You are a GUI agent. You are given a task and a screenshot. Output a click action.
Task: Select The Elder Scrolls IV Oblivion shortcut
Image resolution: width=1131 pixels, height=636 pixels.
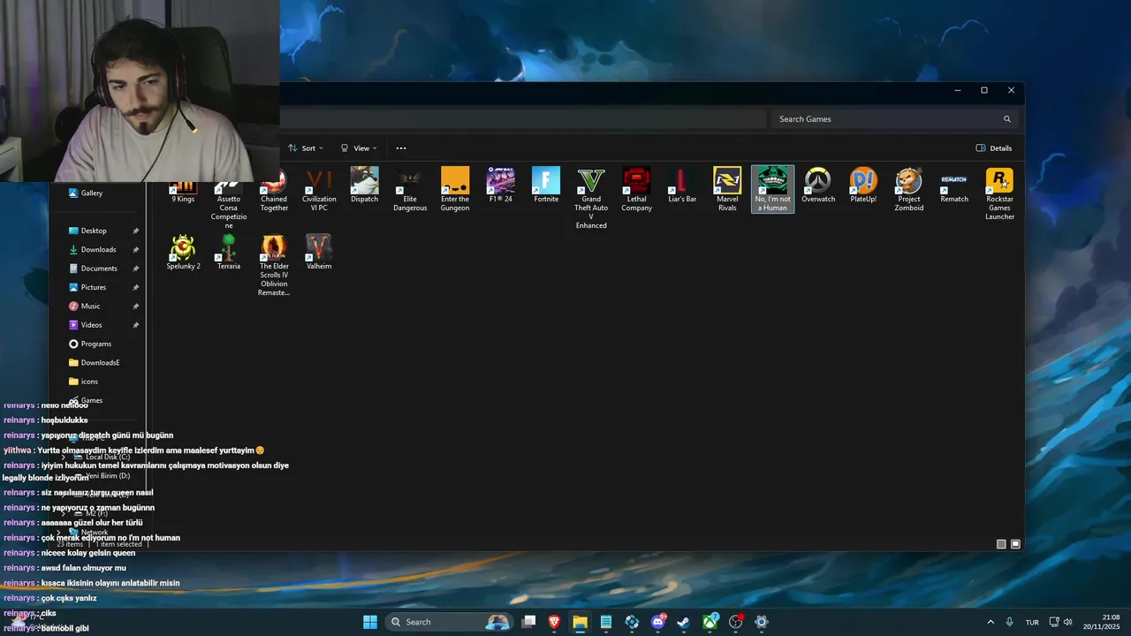tap(274, 266)
